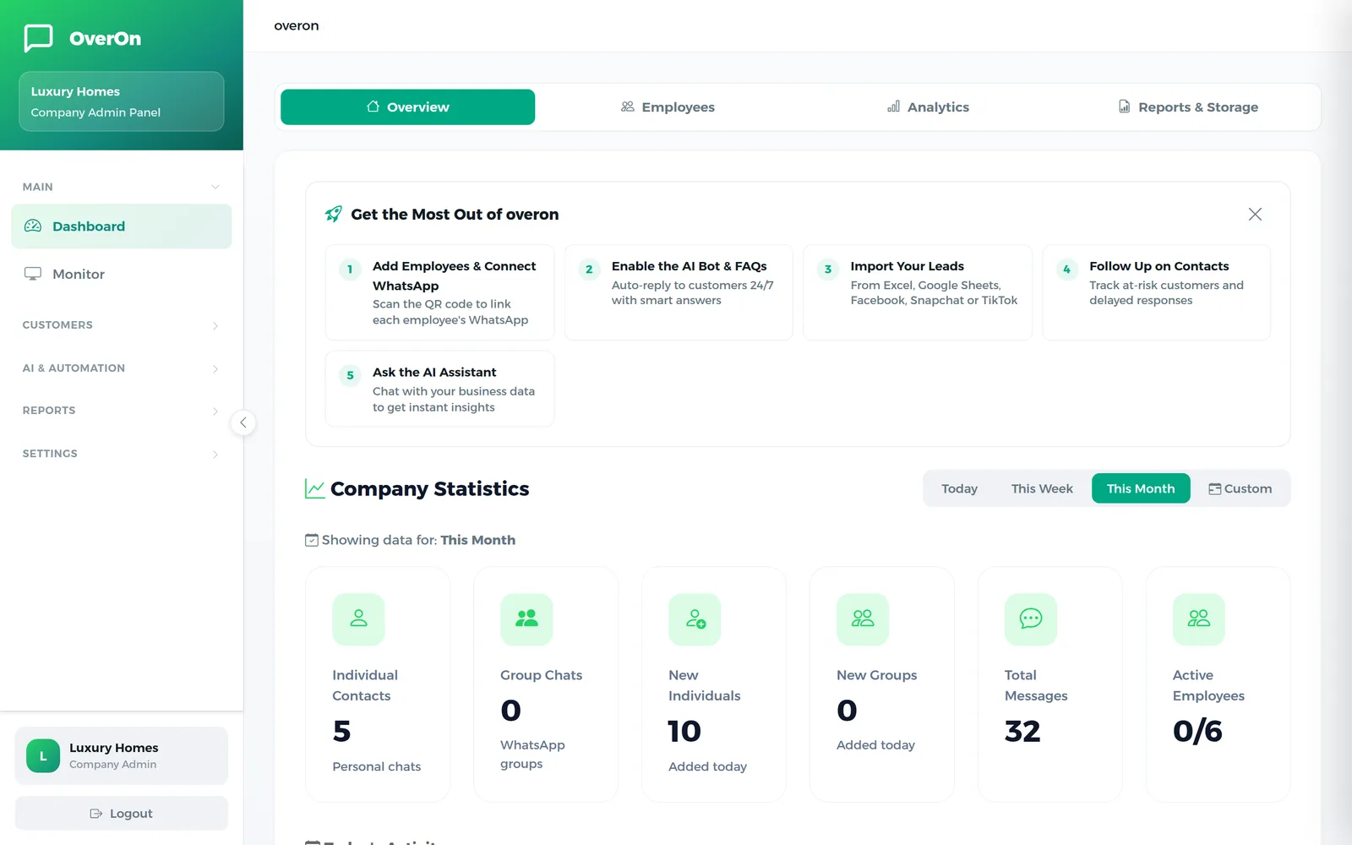Image resolution: width=1352 pixels, height=845 pixels.
Task: Expand the CUSTOMERS section
Action: pyautogui.click(x=121, y=325)
